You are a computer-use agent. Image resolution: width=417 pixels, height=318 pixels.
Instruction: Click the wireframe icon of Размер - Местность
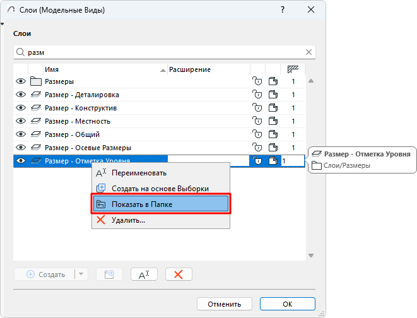point(273,121)
